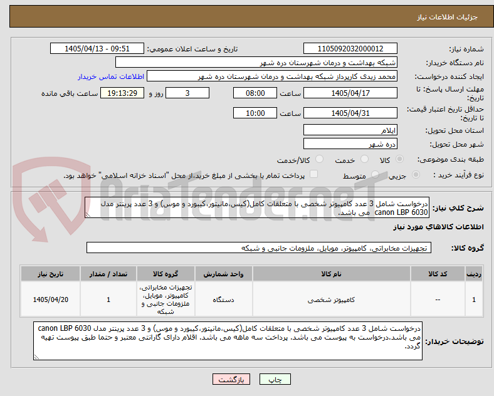Click the تاریخ نیاز column header
This screenshot has width=494, height=396.
click(50, 274)
